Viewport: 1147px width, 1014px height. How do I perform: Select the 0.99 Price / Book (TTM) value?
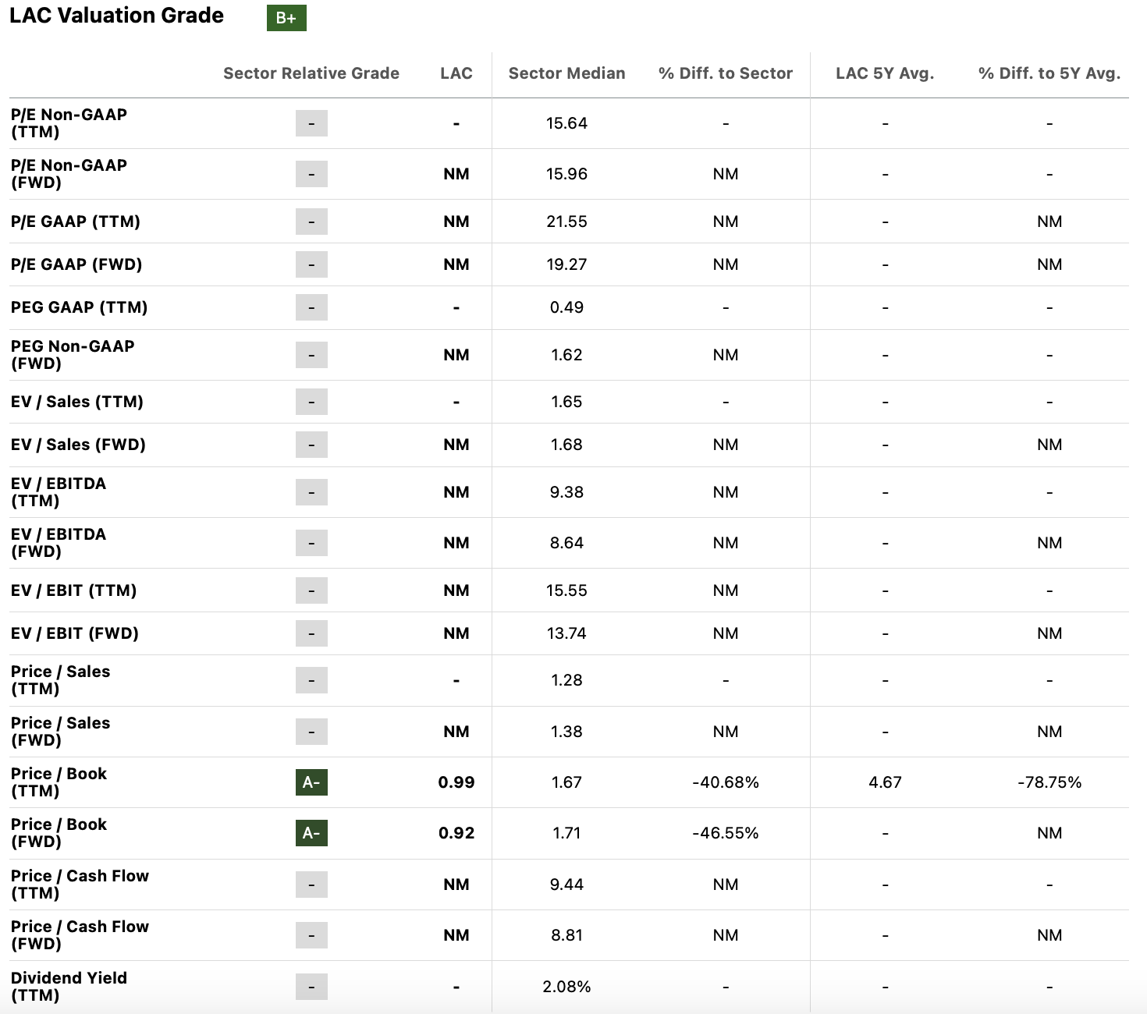click(x=456, y=782)
